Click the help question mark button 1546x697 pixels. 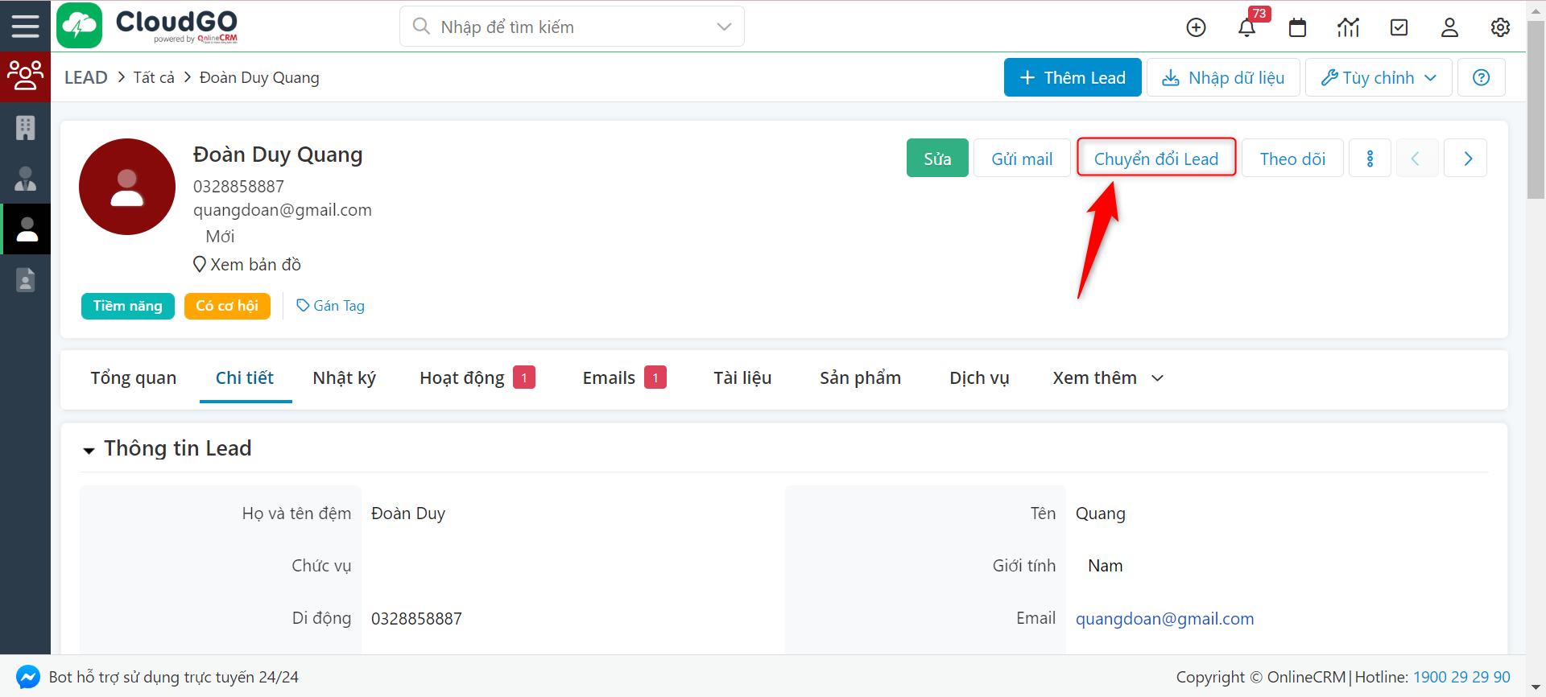(x=1481, y=77)
